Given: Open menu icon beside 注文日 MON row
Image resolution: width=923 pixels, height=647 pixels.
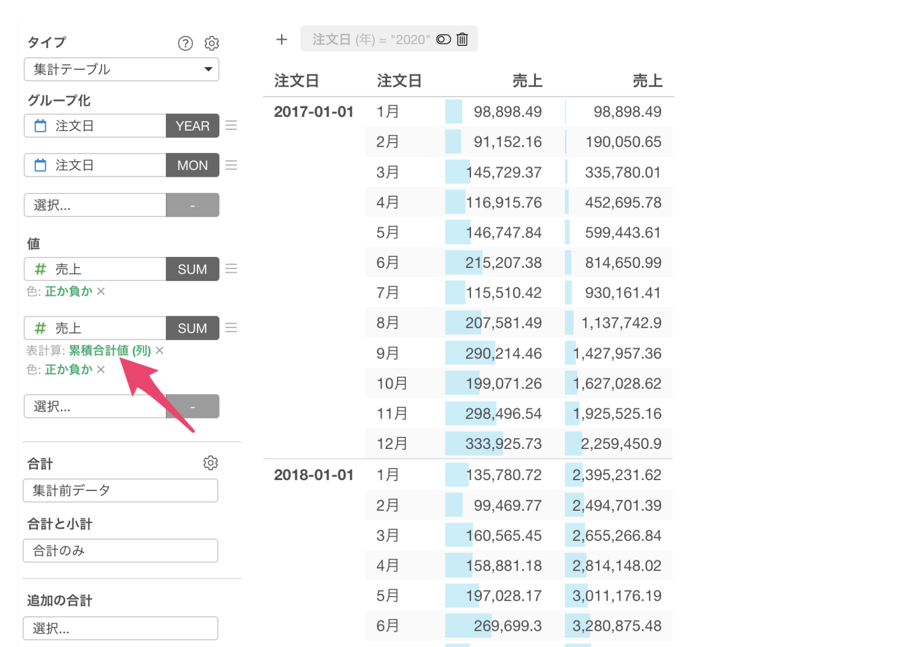Looking at the screenshot, I should click(x=231, y=165).
